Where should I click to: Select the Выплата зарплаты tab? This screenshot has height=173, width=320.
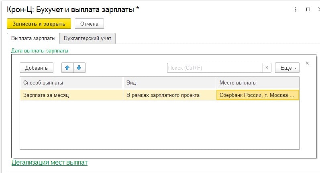click(x=33, y=38)
